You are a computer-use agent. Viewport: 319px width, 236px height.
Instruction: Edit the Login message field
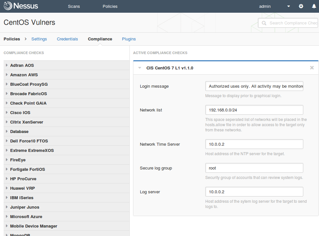pos(254,86)
